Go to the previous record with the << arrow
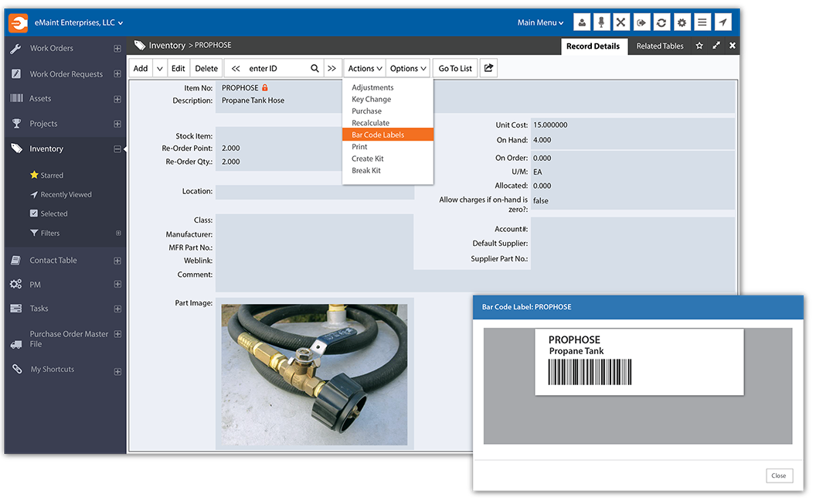 pyautogui.click(x=236, y=68)
